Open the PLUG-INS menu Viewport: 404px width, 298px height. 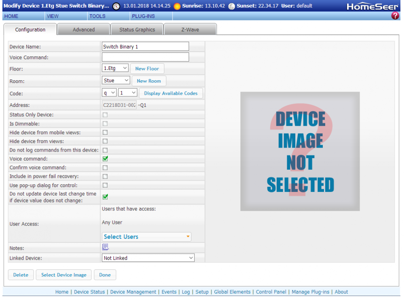coord(143,16)
